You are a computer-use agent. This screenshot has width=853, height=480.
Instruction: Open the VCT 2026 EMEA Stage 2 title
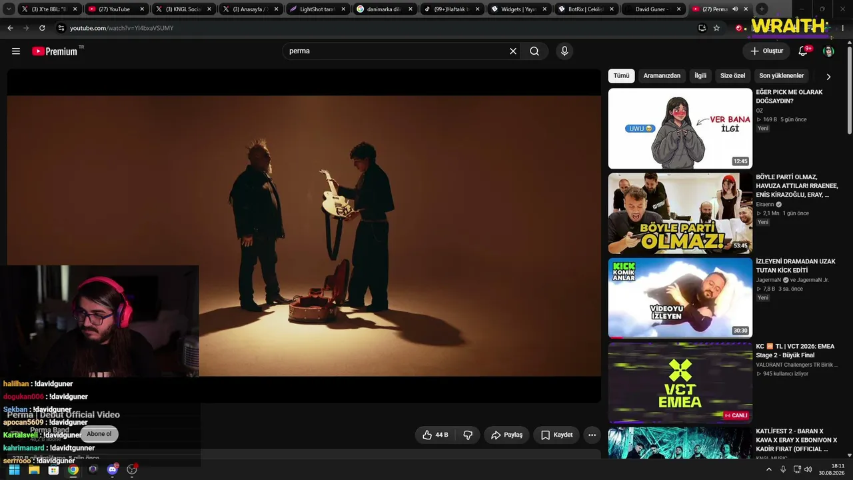pos(795,351)
